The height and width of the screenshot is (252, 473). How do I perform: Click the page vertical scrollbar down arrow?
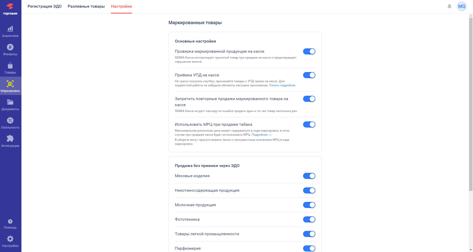coord(471,250)
